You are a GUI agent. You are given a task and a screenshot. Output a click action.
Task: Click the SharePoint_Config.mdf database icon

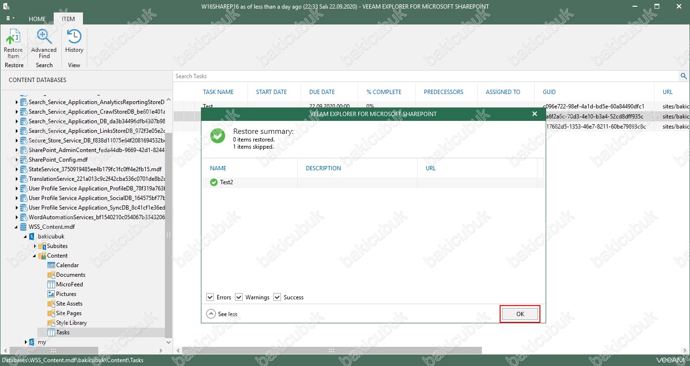pos(23,160)
